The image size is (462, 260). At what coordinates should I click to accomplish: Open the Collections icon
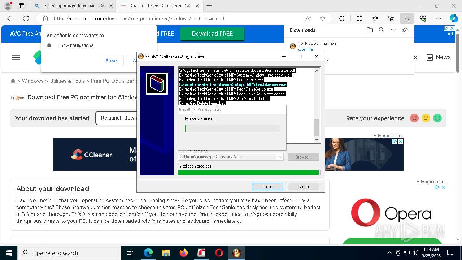[391, 18]
